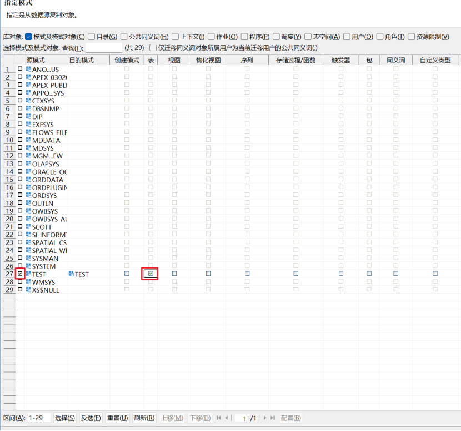This screenshot has height=431, width=461.
Task: Check the 角色(T) option
Action: [x=380, y=37]
